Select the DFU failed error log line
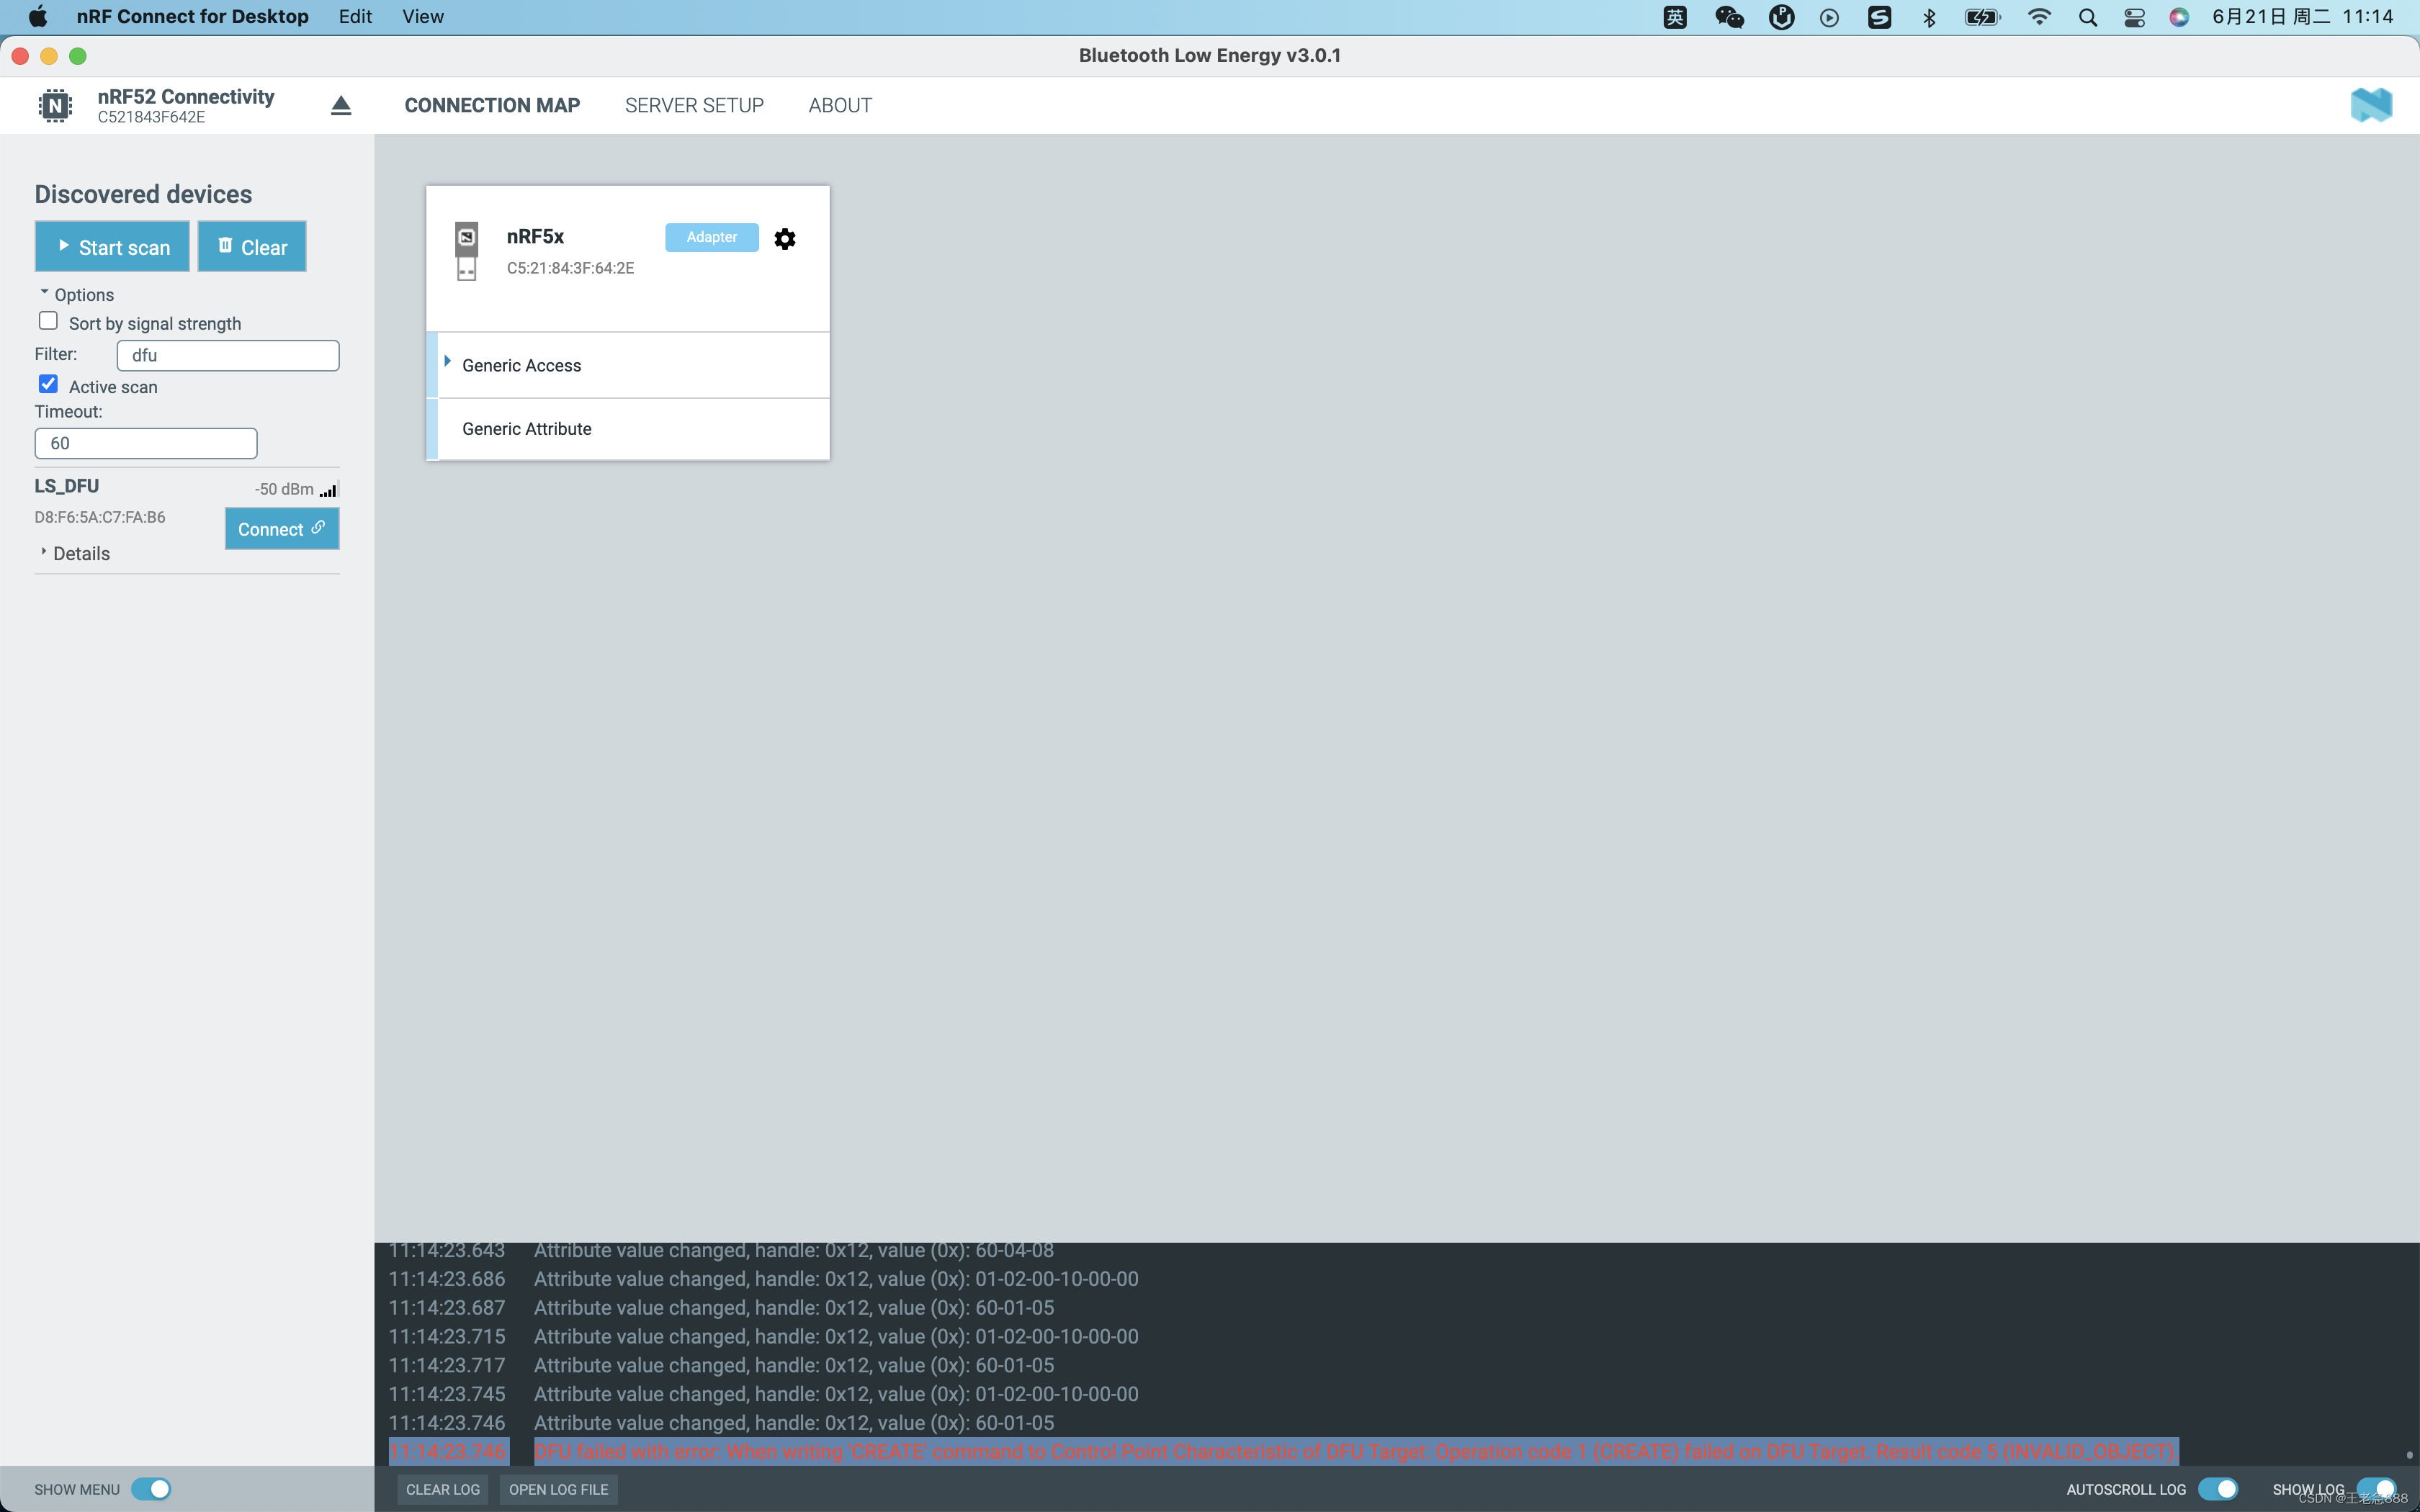The height and width of the screenshot is (1512, 2420). pos(1283,1451)
